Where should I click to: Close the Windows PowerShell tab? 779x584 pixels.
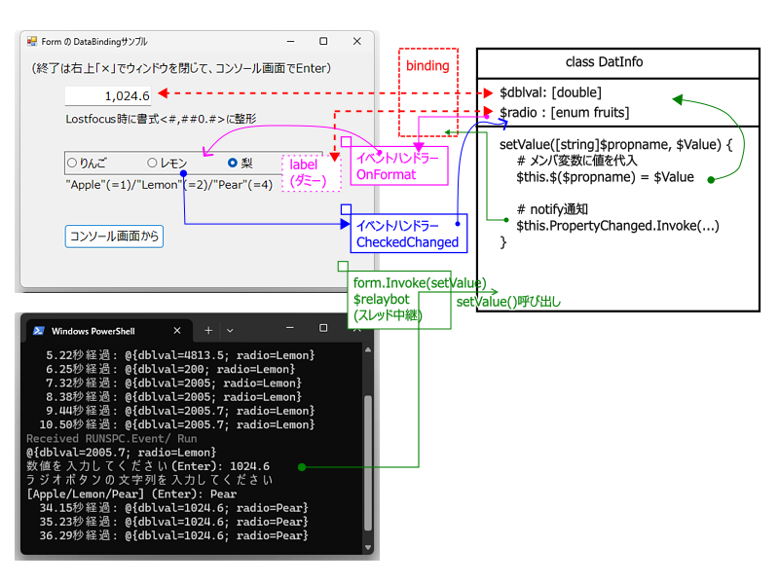coord(177,331)
